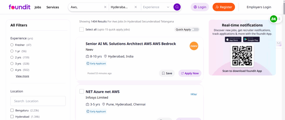Check the Hyderabad location filter
Viewport: 285px width, 120px height.
pos(12,117)
